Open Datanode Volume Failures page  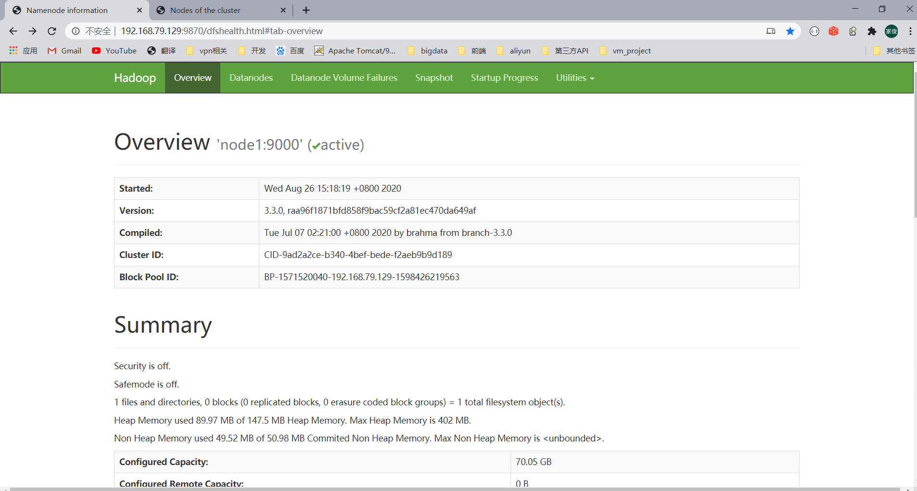(x=344, y=78)
